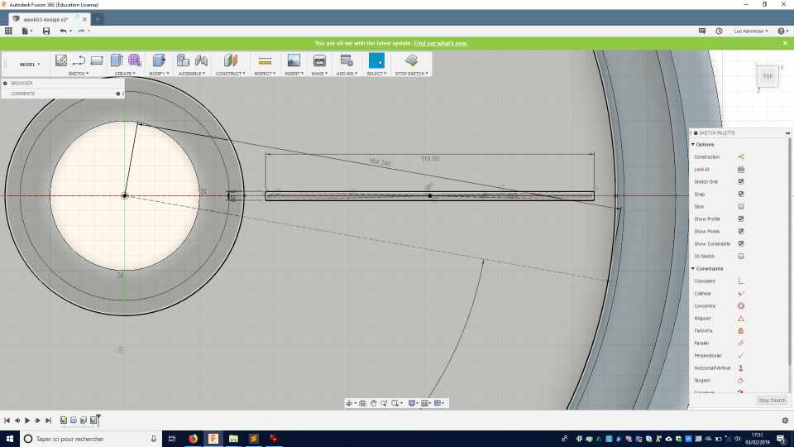
Task: Click the Stop Sketch palette button
Action: tap(772, 401)
